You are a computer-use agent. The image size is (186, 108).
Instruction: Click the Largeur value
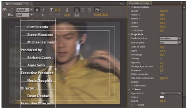[163, 23]
